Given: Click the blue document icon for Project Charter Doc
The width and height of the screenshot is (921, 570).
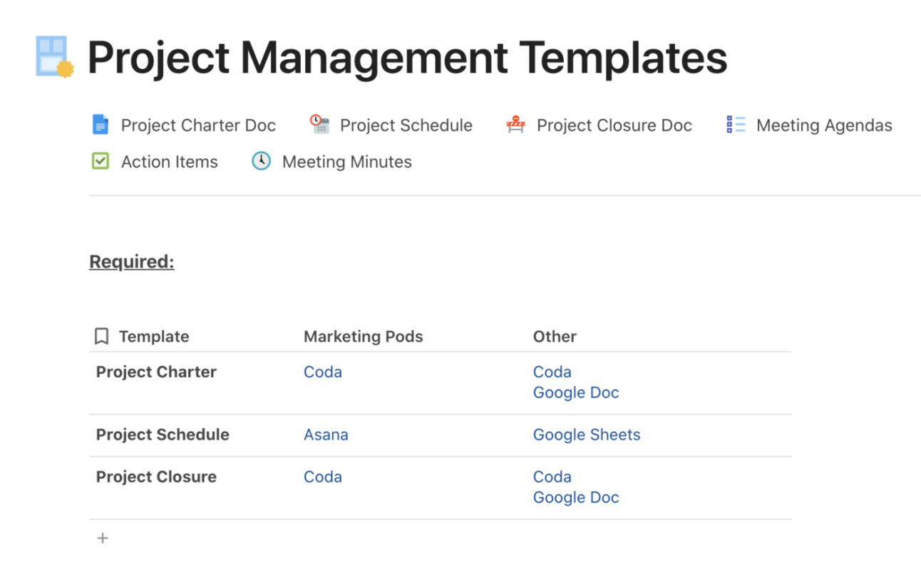Looking at the screenshot, I should coord(101,125).
